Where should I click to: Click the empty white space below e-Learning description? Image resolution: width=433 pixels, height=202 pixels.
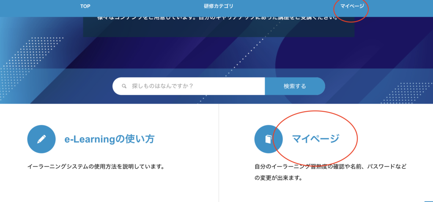tap(106, 188)
